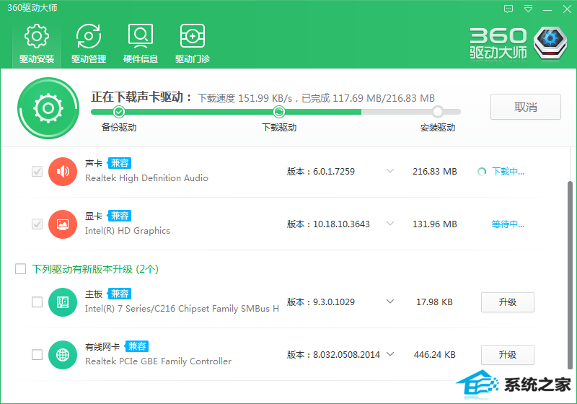
Task: Select Realtek High Definition Audio text
Action: click(146, 178)
